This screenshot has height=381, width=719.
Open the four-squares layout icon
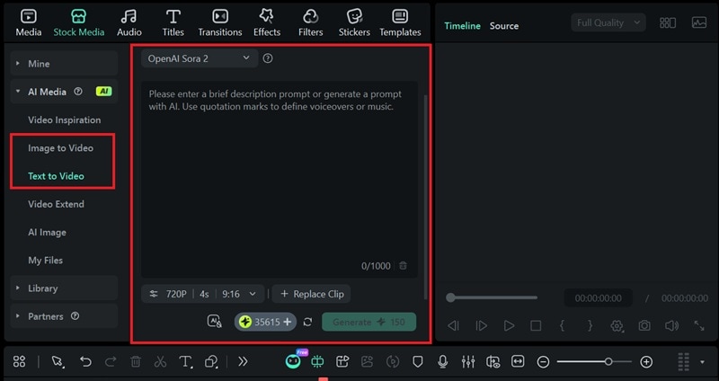[x=19, y=362]
